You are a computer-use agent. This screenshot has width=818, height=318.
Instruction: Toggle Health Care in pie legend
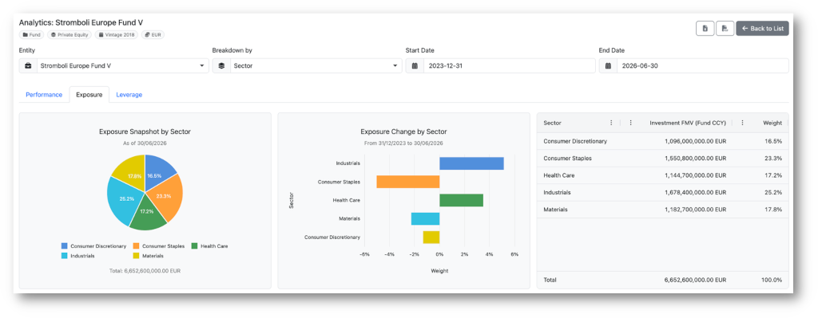(210, 245)
